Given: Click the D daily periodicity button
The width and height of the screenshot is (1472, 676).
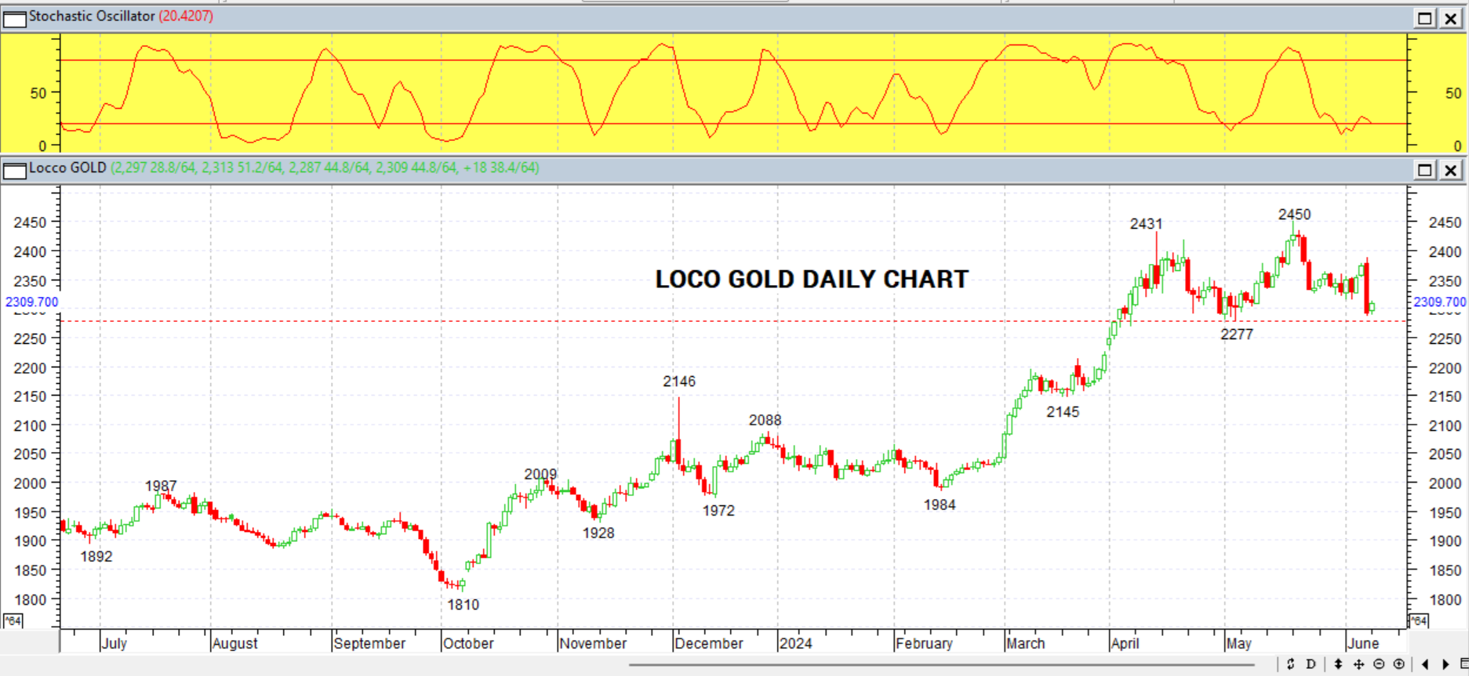Looking at the screenshot, I should [x=1310, y=664].
